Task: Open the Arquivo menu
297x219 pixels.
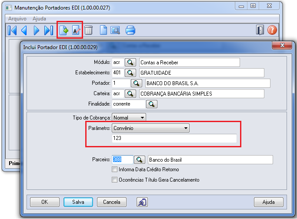Action: click(x=17, y=19)
